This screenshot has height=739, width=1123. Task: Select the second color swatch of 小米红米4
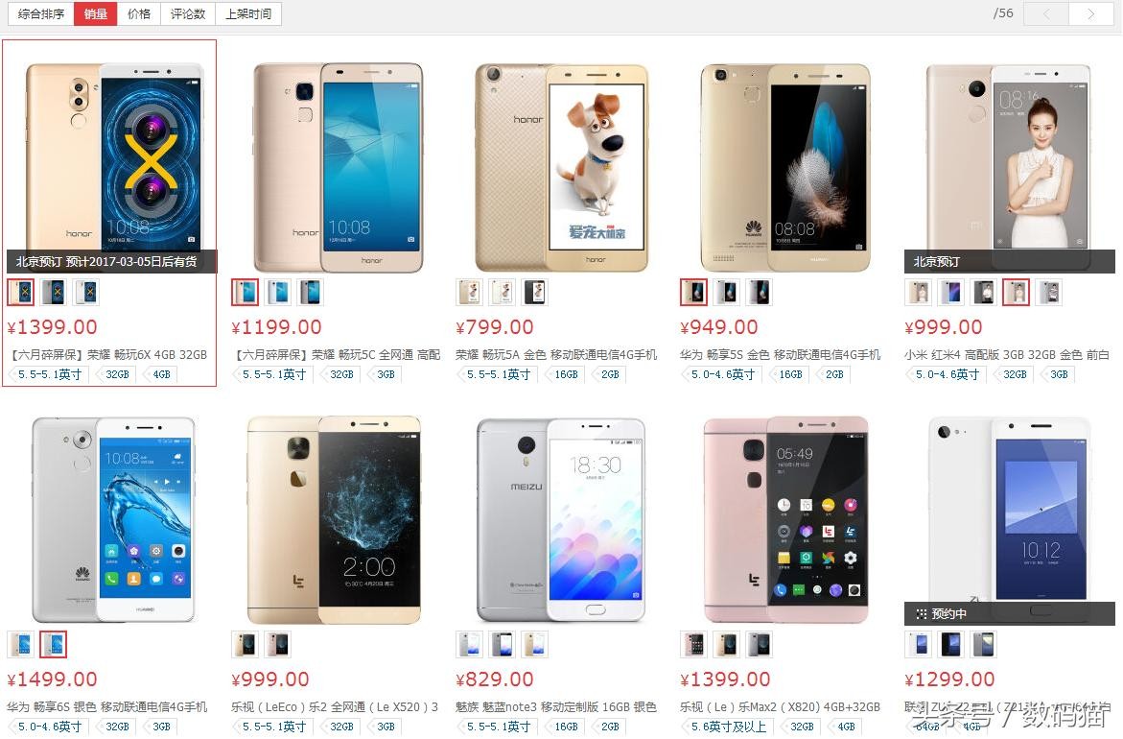click(x=951, y=292)
